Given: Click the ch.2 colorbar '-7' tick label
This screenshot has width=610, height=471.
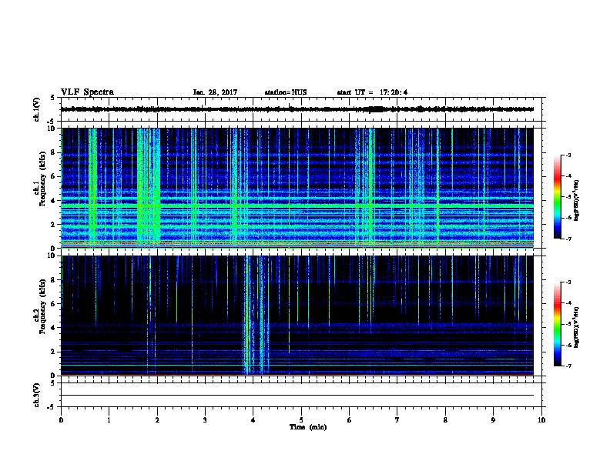Looking at the screenshot, I should 568,366.
